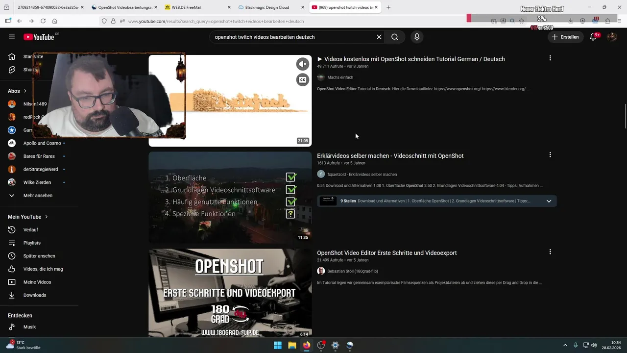Play the OPENSHOT 'Erste Schritte' thumbnail

pyautogui.click(x=230, y=293)
